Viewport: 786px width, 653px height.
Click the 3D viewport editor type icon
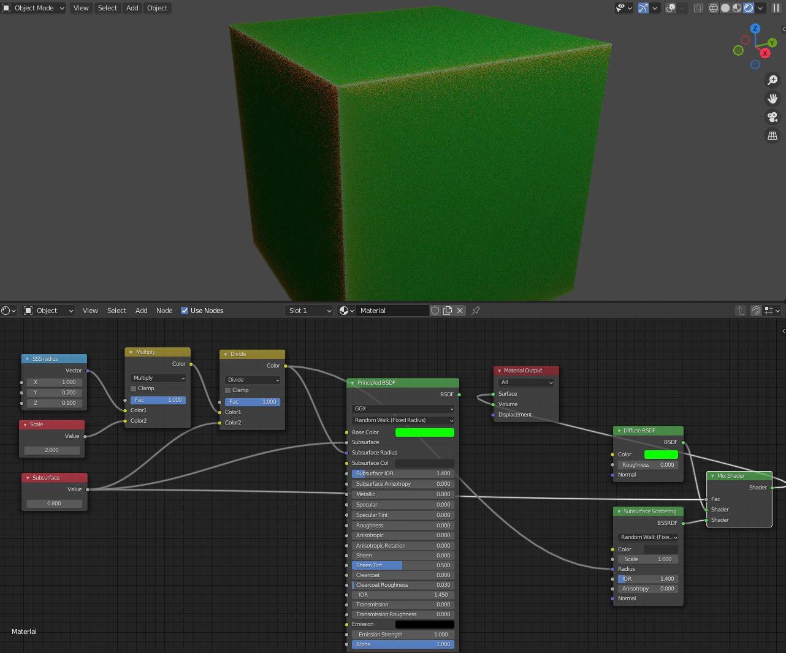(6, 8)
